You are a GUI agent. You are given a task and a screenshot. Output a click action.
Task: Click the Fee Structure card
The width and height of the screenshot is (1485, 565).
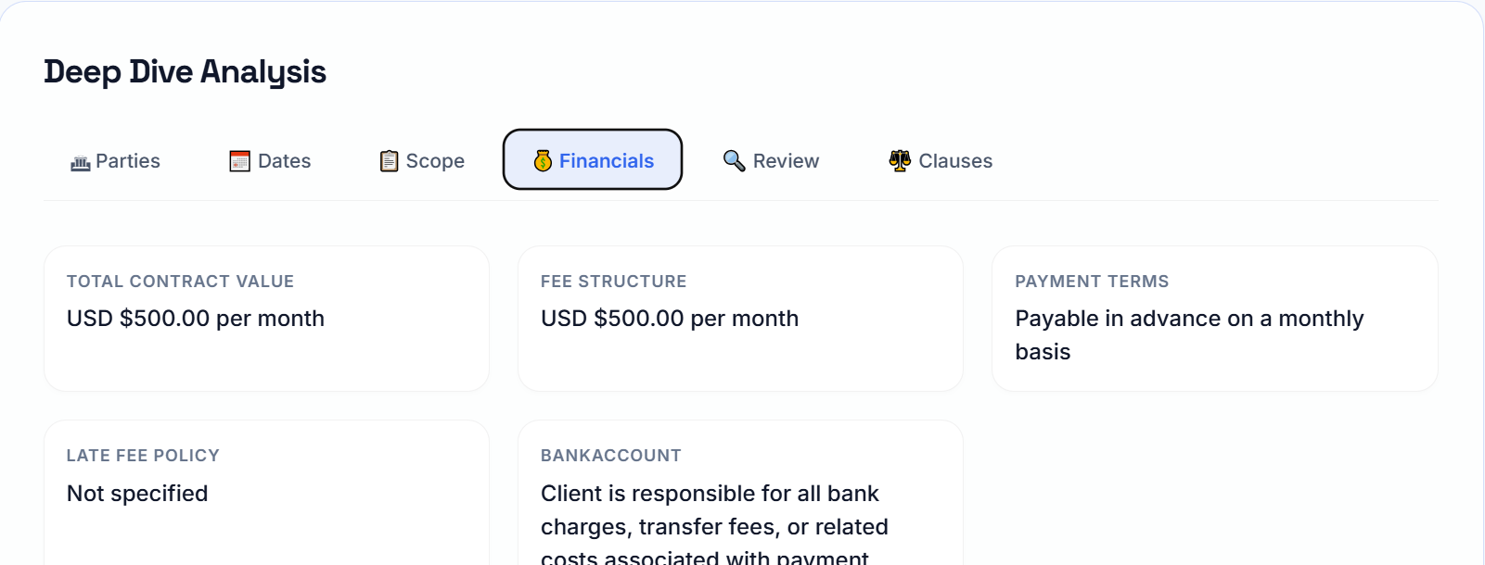pos(740,318)
